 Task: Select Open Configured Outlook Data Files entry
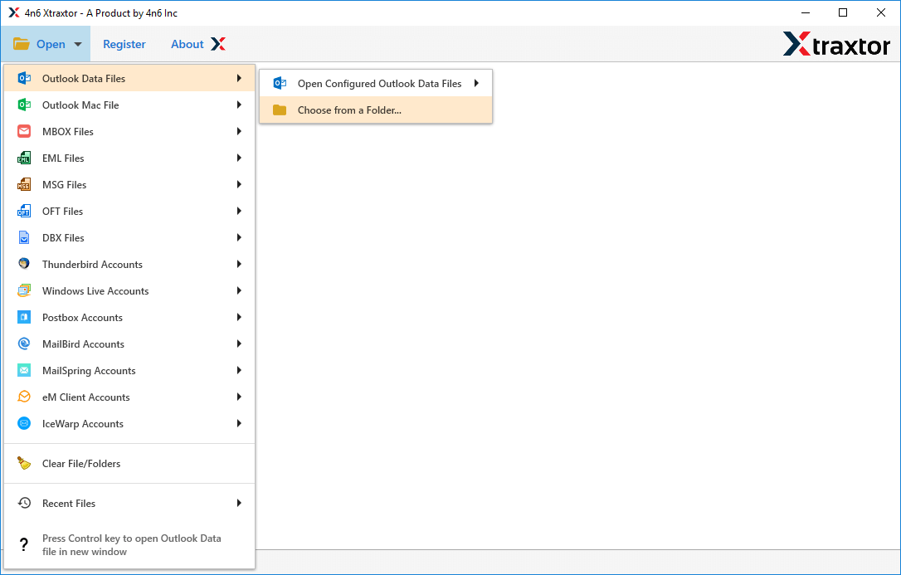376,83
